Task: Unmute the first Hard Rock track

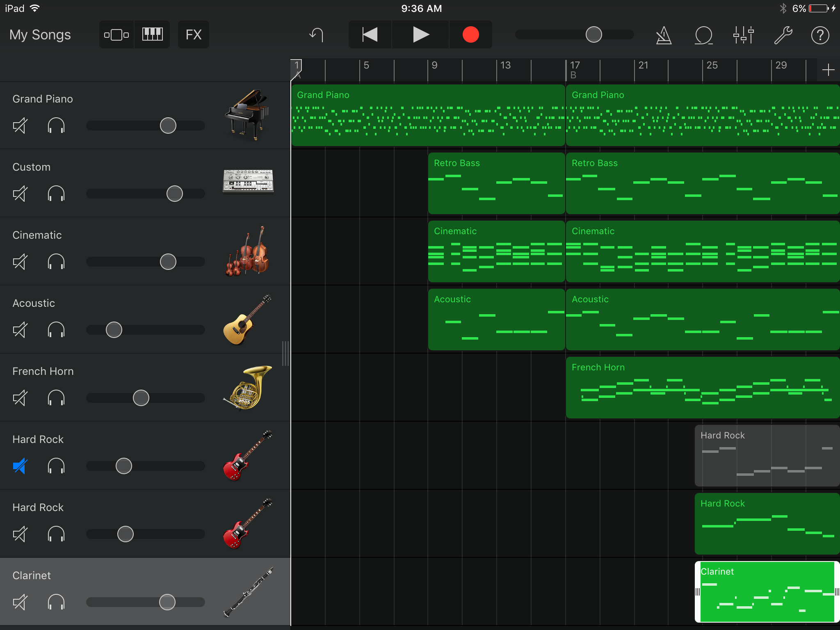Action: (x=20, y=466)
